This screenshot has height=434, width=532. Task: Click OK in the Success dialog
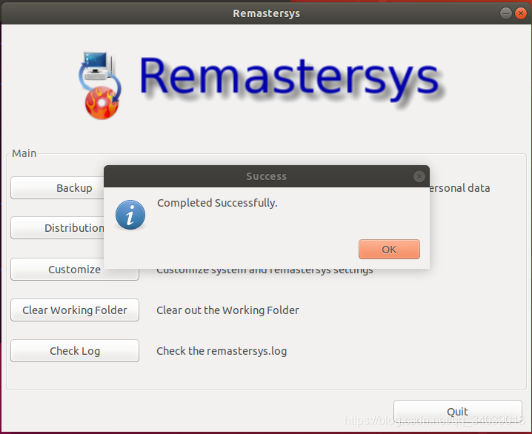[x=389, y=249]
